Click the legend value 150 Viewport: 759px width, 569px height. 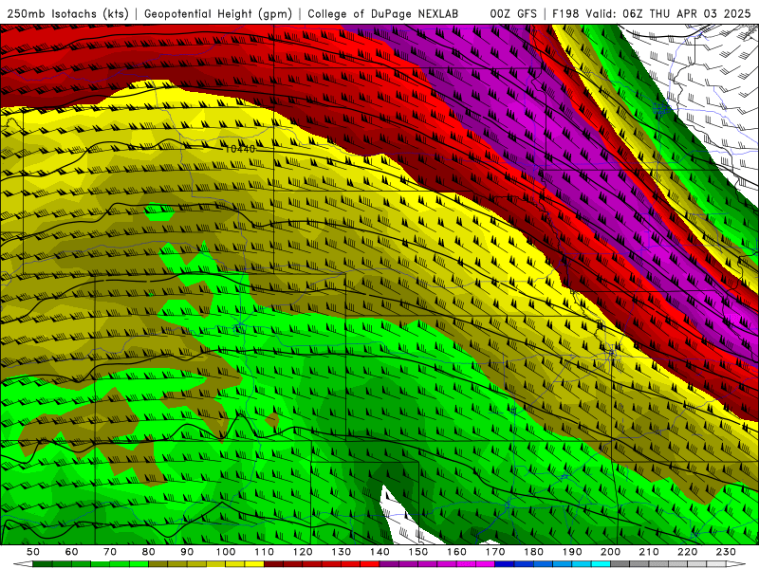tap(418, 552)
